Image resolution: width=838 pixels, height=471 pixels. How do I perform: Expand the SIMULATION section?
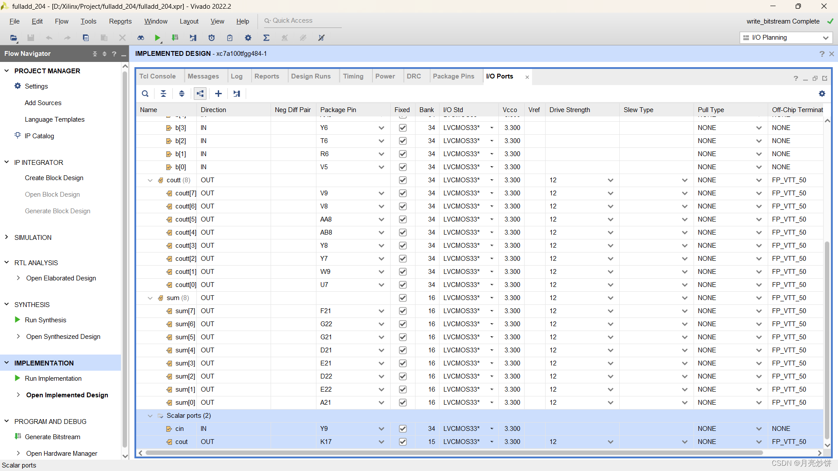pos(7,237)
